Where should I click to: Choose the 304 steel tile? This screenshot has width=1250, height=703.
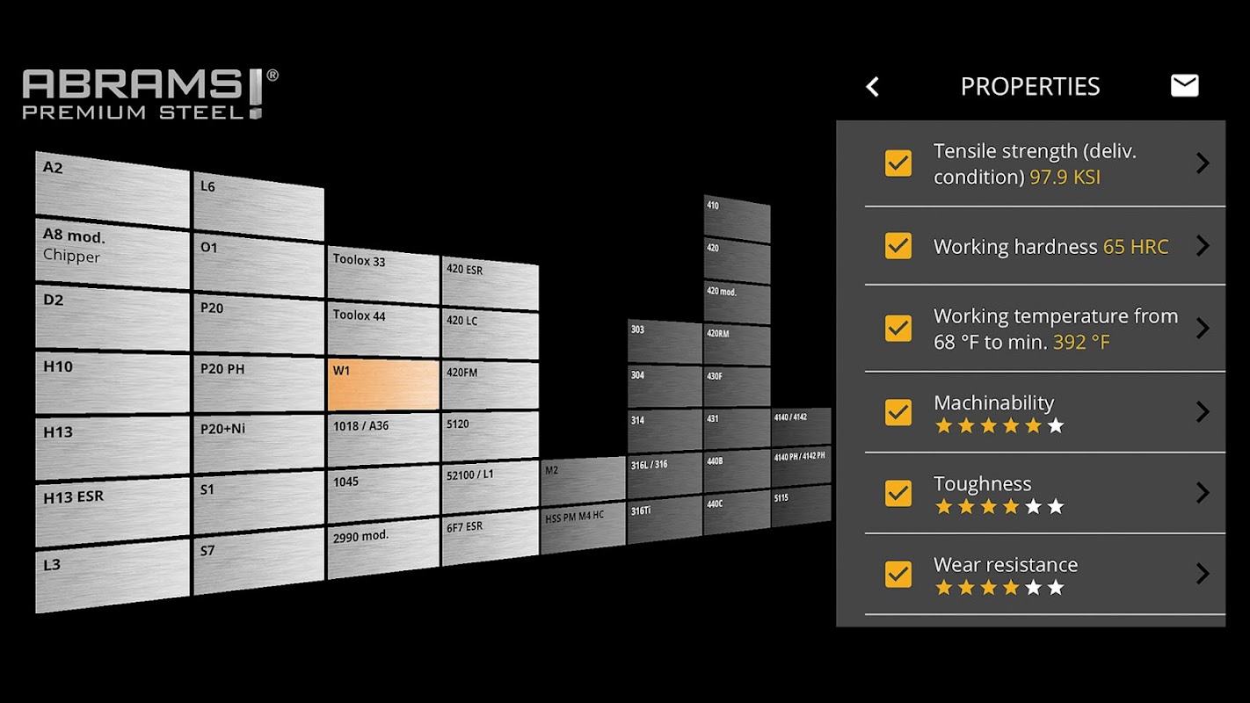(665, 387)
